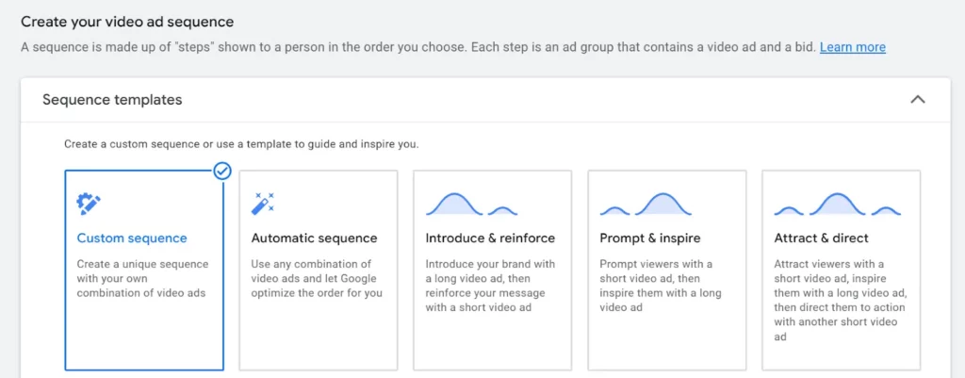Click the Attract & direct wave icon
Image resolution: width=965 pixels, height=378 pixels.
(x=837, y=204)
